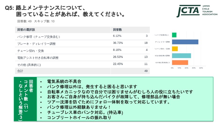Click the 回答数: 49 response count text

tap(24, 21)
